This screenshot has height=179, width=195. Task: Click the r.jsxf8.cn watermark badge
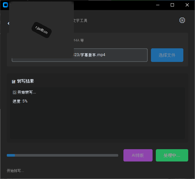click(41, 30)
